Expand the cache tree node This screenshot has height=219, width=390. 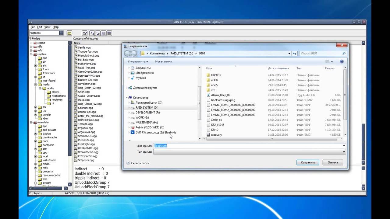31,43
